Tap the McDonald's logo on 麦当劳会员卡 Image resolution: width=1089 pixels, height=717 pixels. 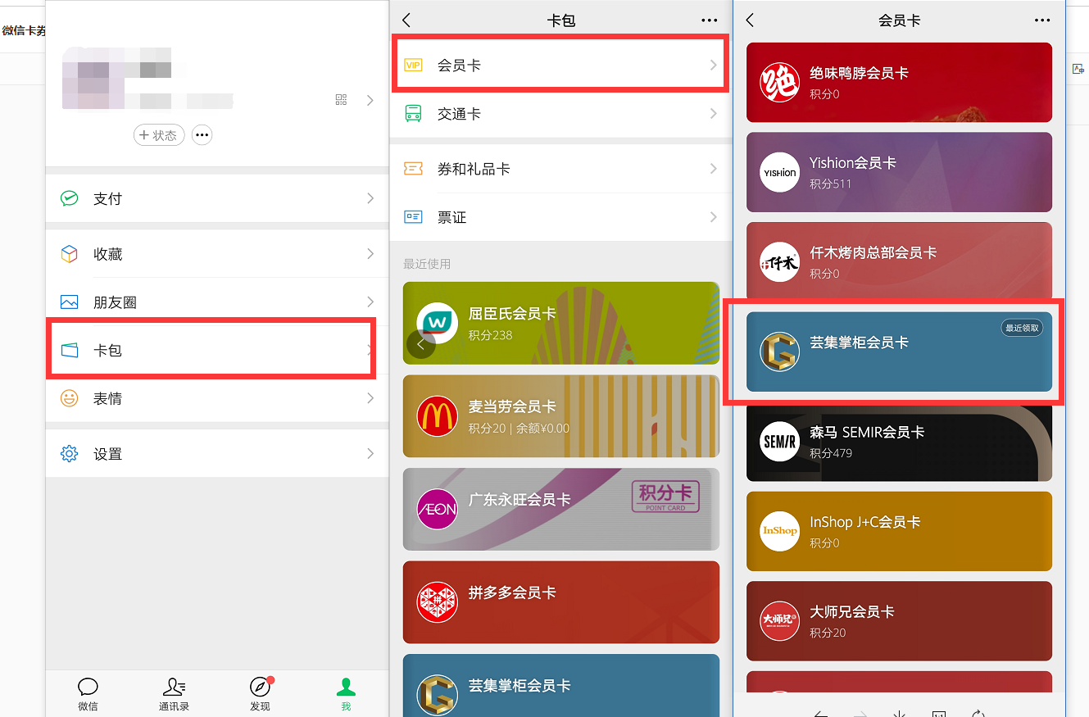coord(437,416)
